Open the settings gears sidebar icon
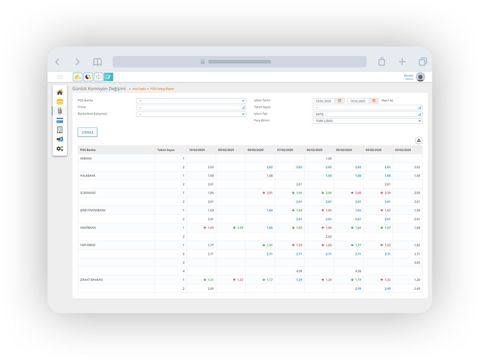 (x=60, y=149)
